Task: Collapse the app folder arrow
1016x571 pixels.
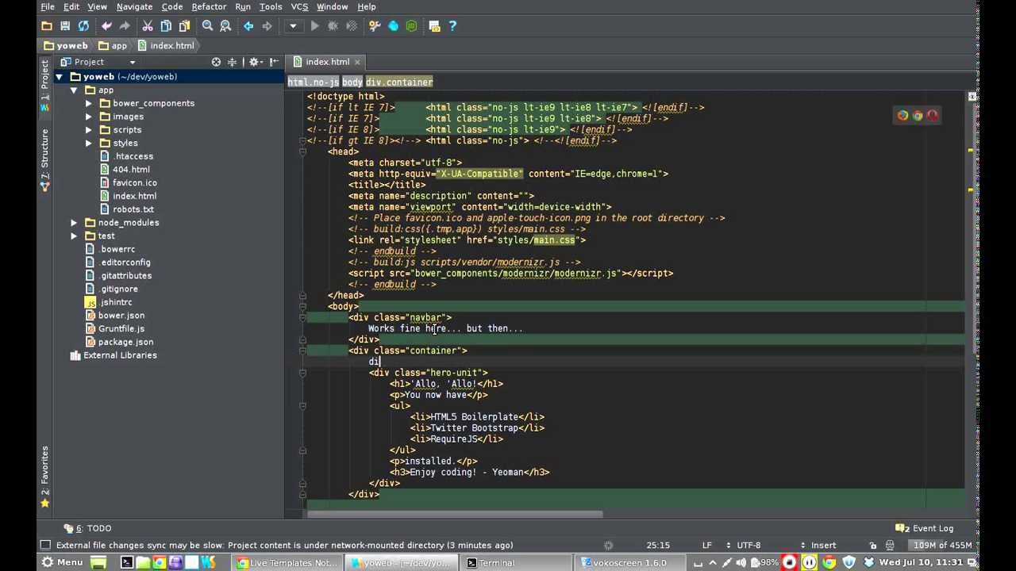Action: [74, 90]
